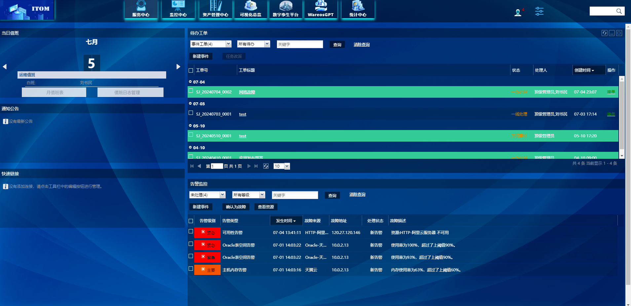631x306 pixels.
Task: Open the settings sliders icon in header
Action: tap(539, 11)
